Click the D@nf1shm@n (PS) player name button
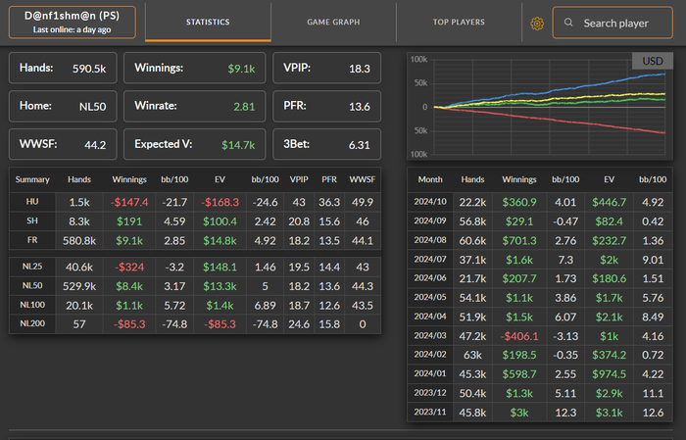Screen dimensions: 686x440 coord(73,22)
